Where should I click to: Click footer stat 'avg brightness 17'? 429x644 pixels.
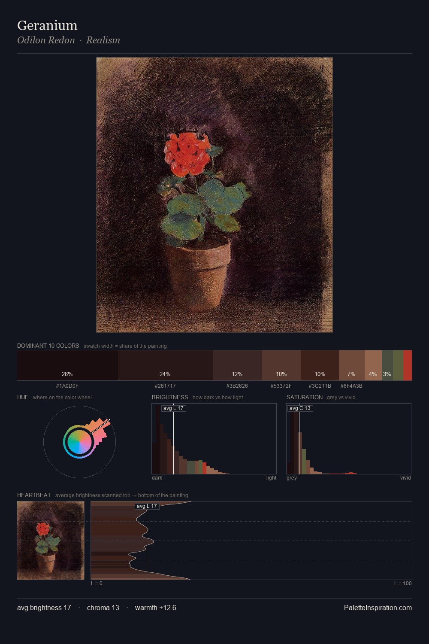pyautogui.click(x=44, y=608)
